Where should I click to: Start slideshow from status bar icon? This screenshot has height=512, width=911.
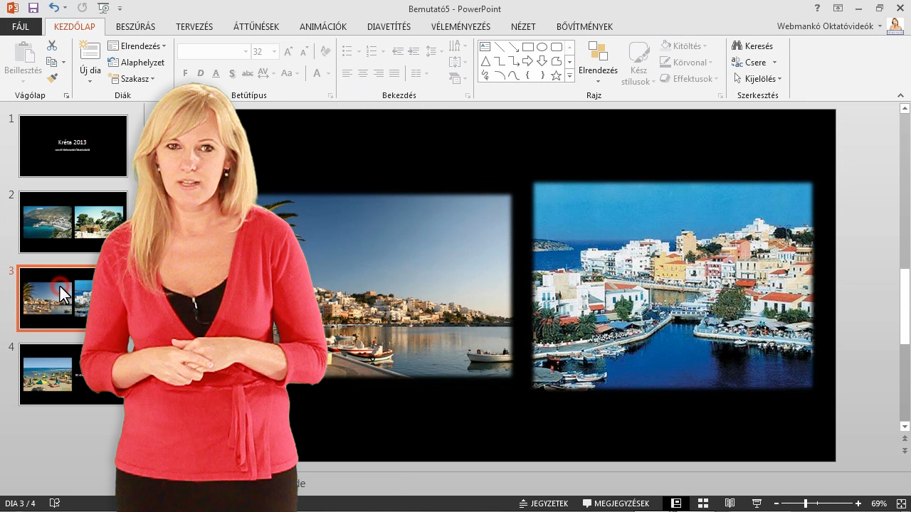pos(757,503)
